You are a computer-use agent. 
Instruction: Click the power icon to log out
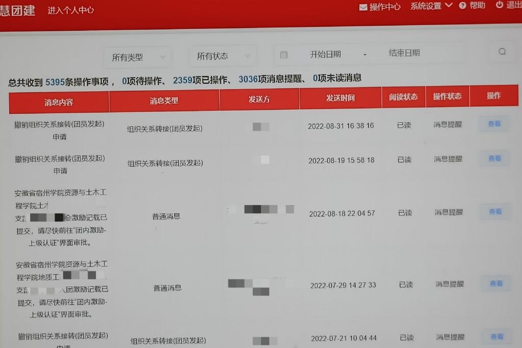(x=499, y=5)
